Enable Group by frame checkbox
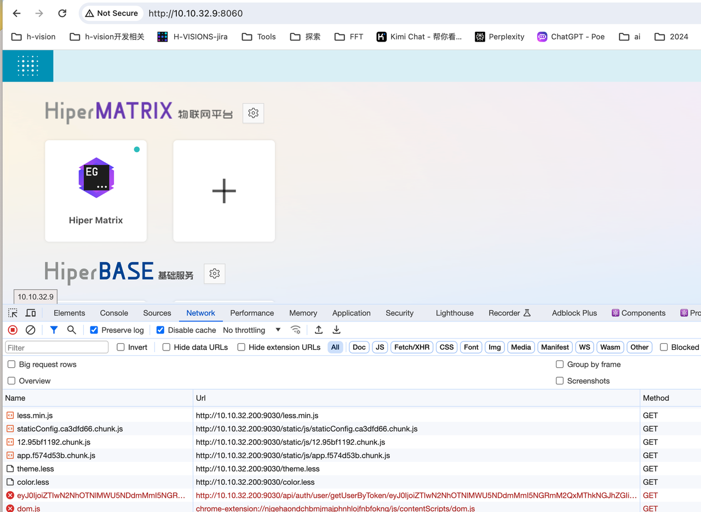 (560, 364)
